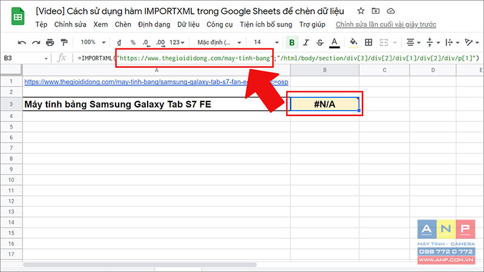Open the Công cụ menu
This screenshot has width=484, height=272.
tap(220, 24)
